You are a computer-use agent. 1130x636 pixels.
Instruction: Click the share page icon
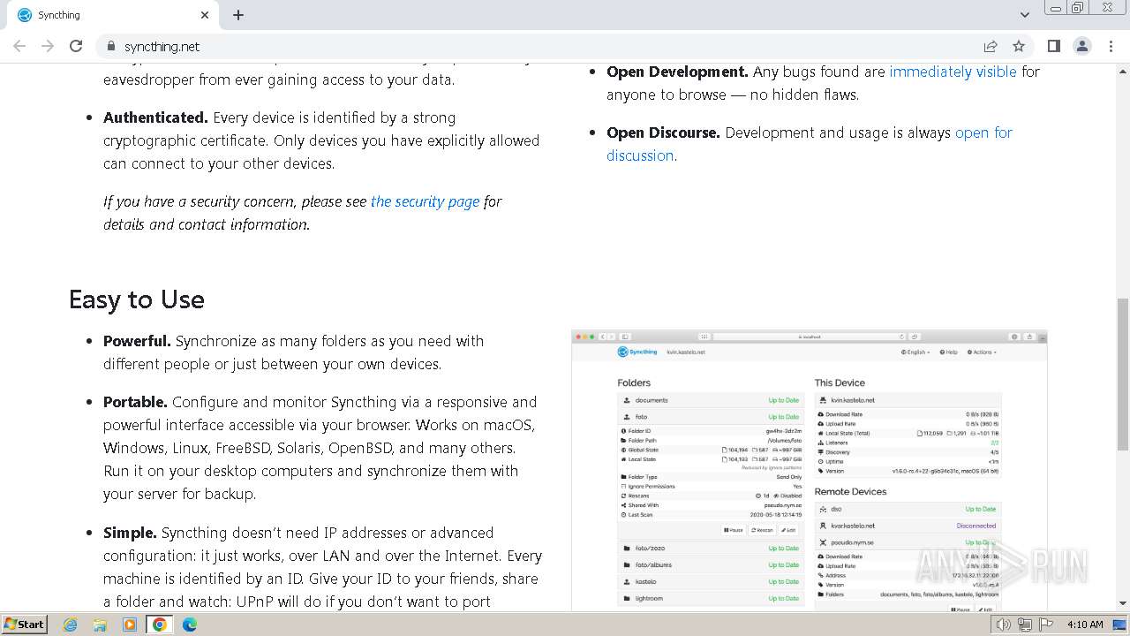pos(991,46)
